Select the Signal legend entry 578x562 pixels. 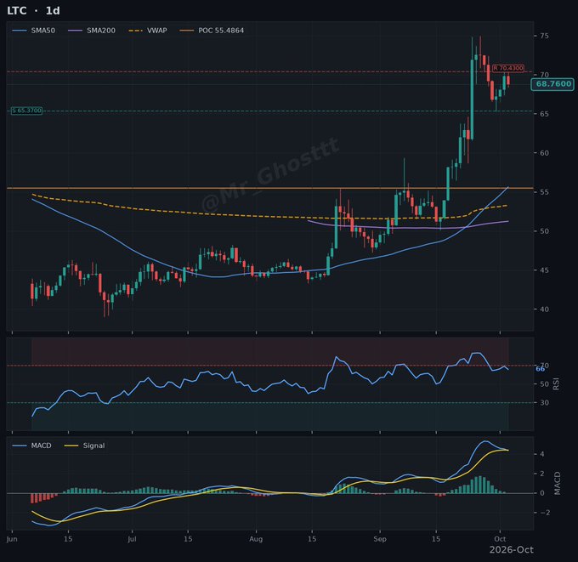click(84, 446)
